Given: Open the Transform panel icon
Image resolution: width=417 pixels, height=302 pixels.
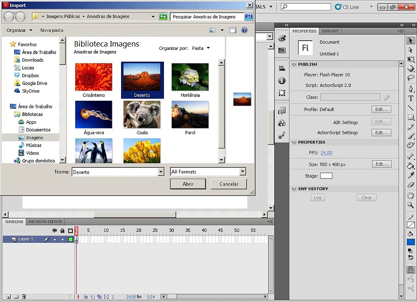Looking at the screenshot, I should [282, 93].
